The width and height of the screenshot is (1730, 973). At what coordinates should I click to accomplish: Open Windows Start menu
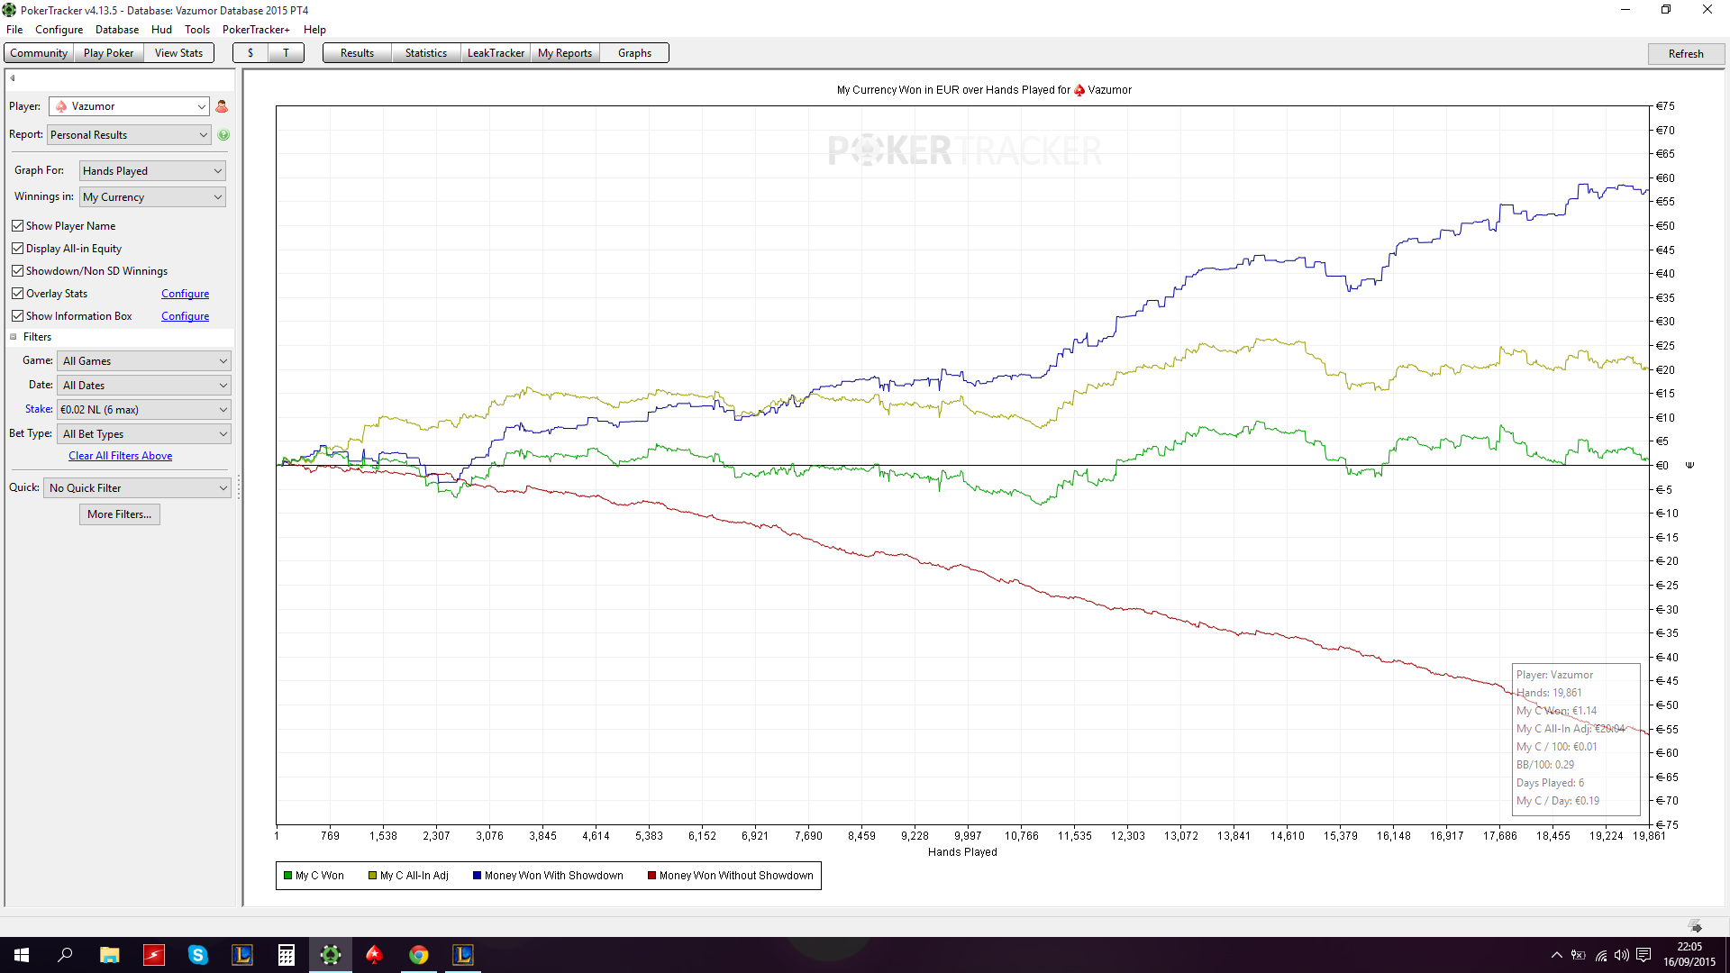coord(22,955)
